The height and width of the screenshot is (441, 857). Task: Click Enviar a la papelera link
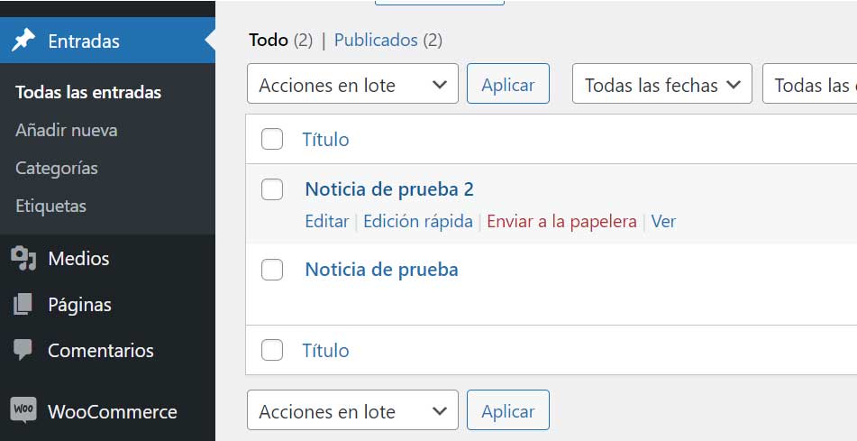click(561, 222)
